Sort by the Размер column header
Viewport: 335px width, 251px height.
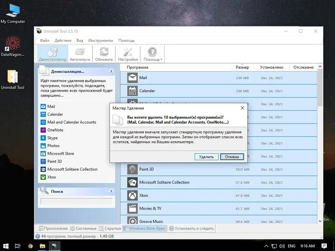pos(242,67)
